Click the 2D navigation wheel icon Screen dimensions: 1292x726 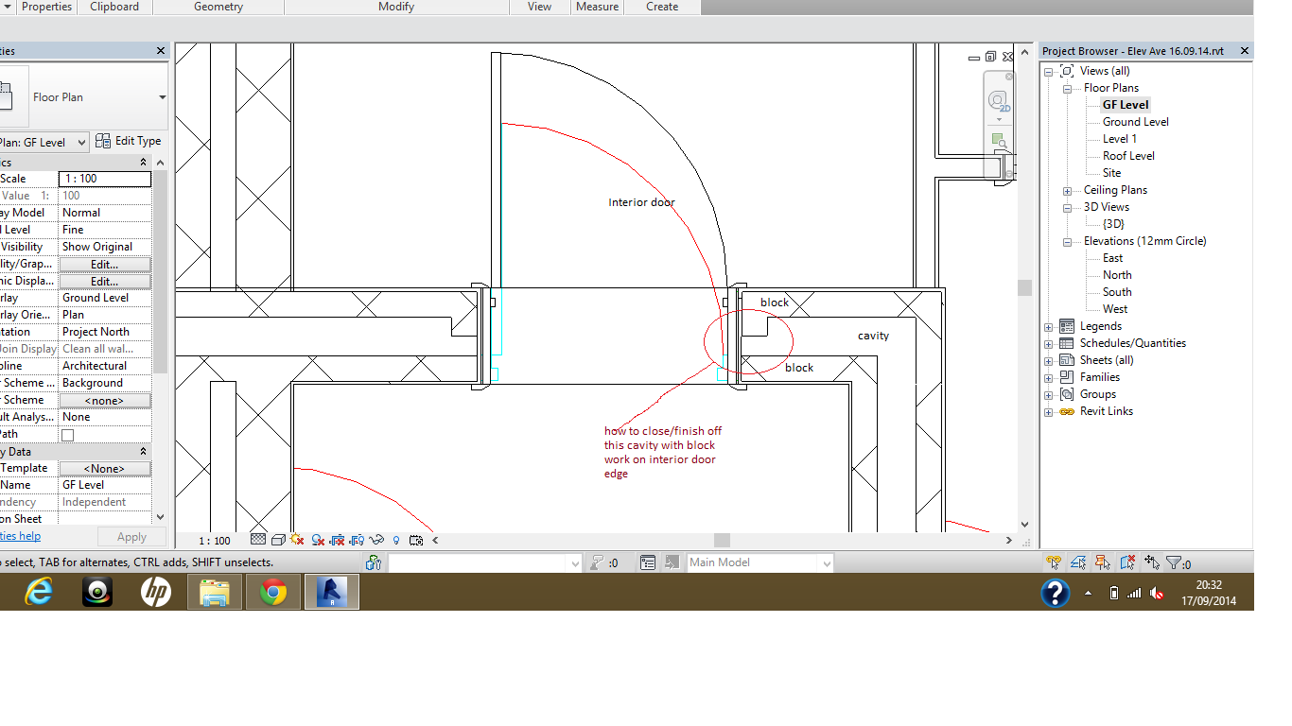point(998,101)
